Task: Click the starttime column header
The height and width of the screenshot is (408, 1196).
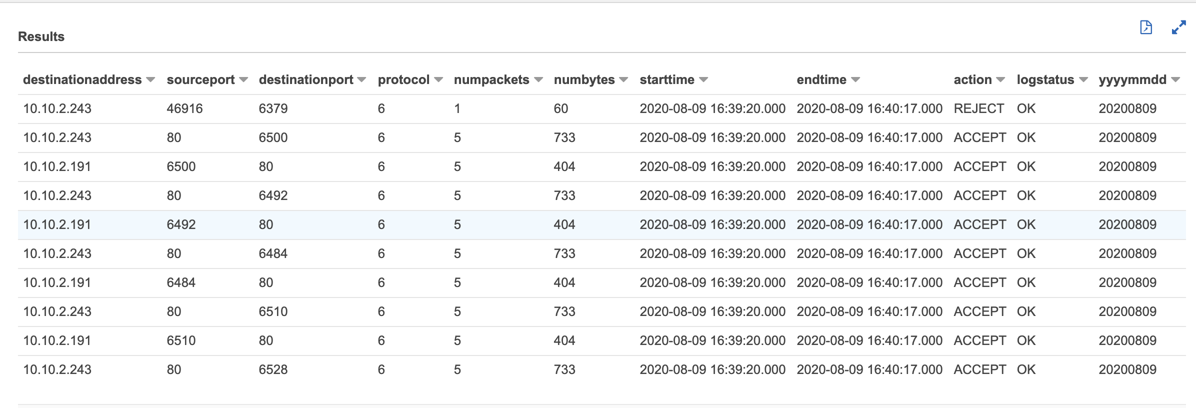Action: click(667, 80)
